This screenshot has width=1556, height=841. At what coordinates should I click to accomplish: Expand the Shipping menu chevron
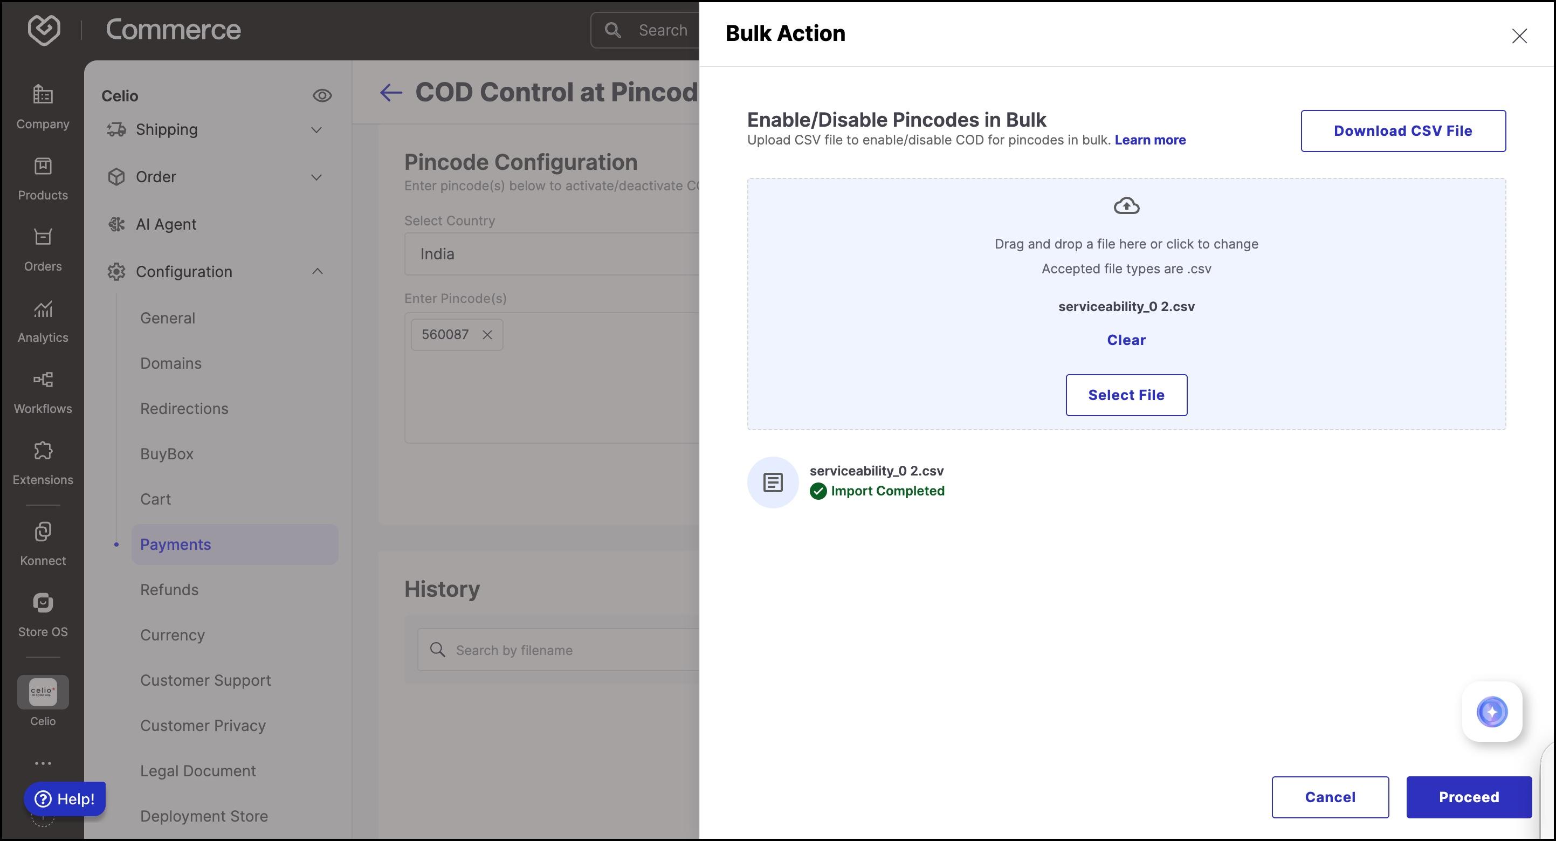tap(316, 130)
